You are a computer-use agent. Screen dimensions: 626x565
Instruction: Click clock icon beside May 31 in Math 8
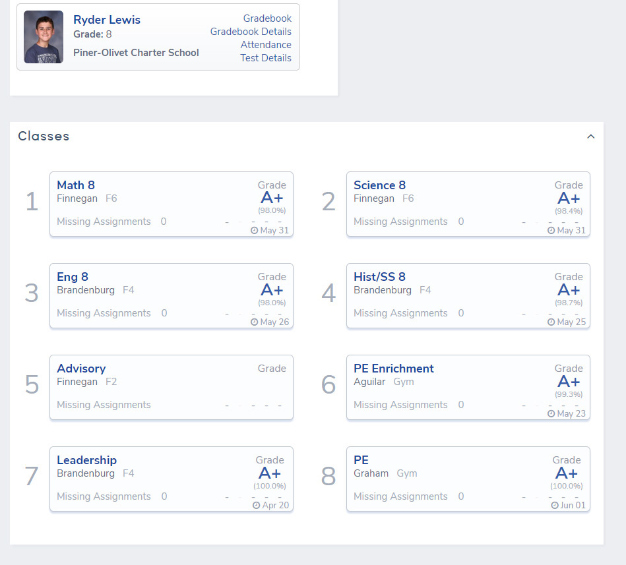click(255, 231)
